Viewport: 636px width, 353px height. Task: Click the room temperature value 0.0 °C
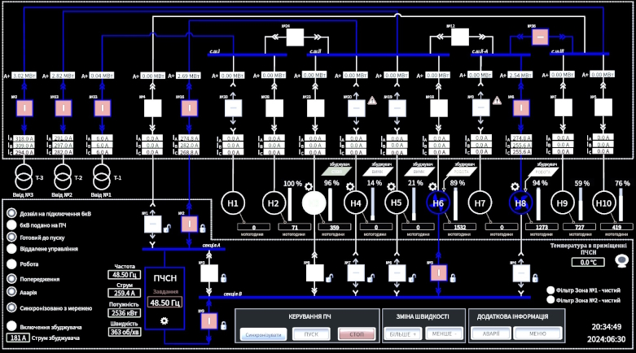[588, 262]
